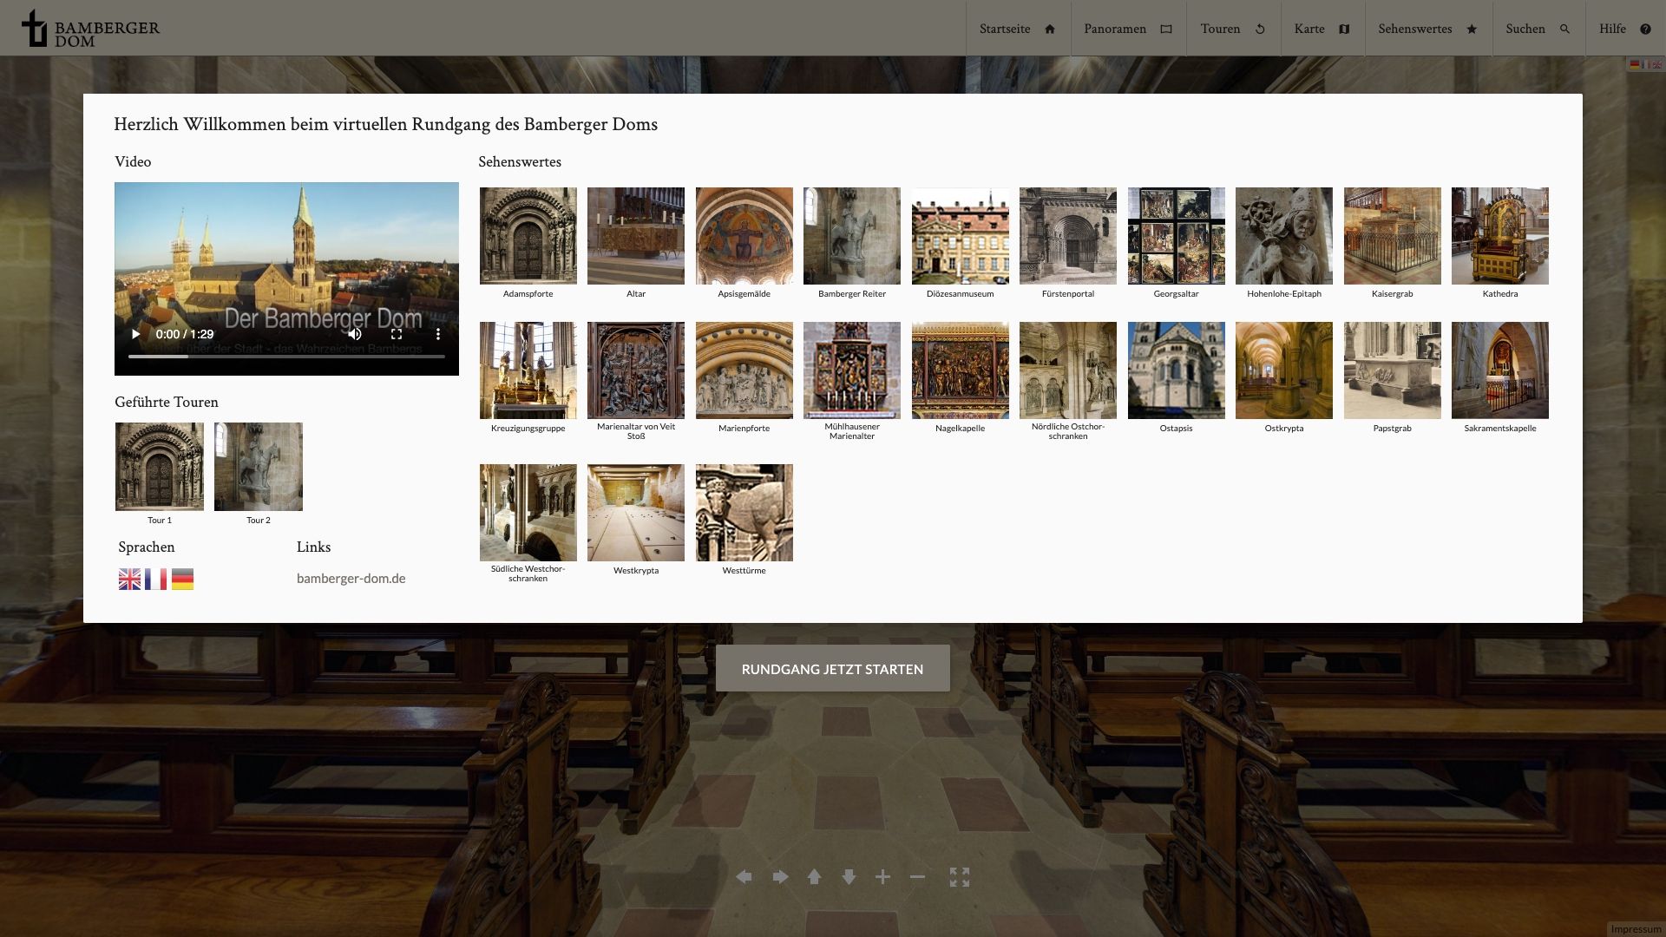The height and width of the screenshot is (937, 1666).
Task: Pan panorama left with arrow
Action: coord(744,877)
